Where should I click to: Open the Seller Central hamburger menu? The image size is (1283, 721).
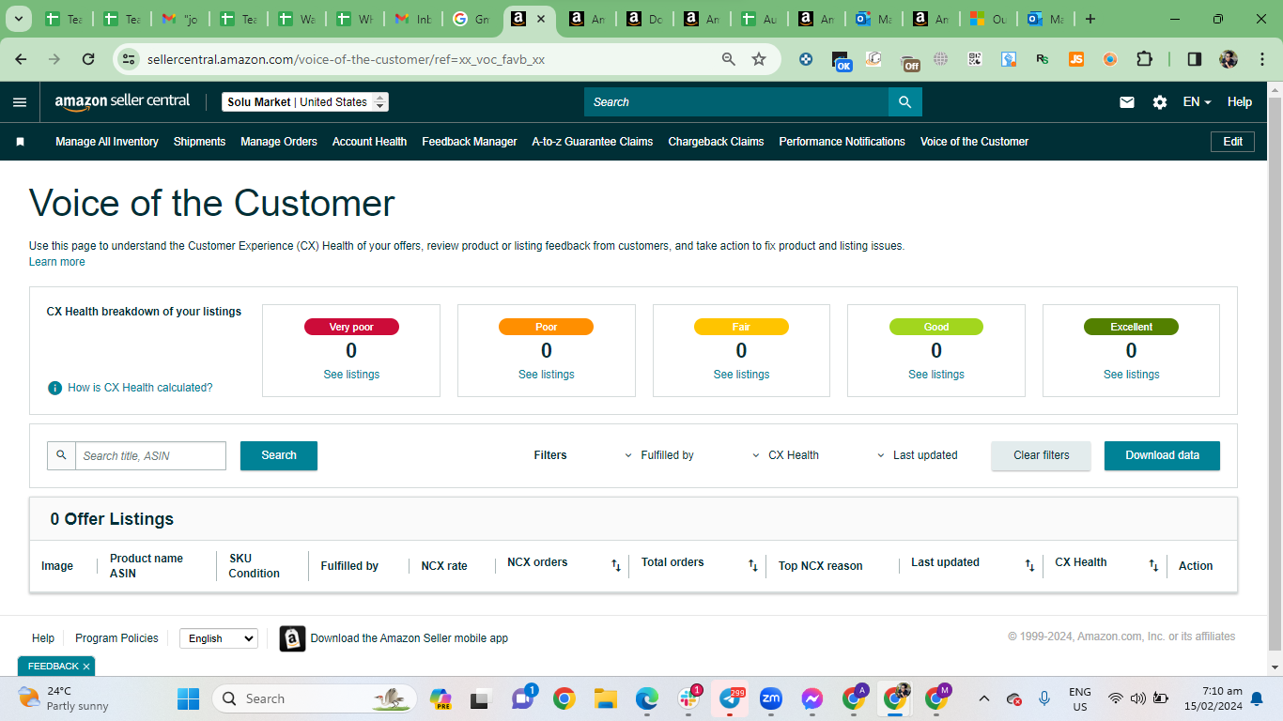point(20,102)
